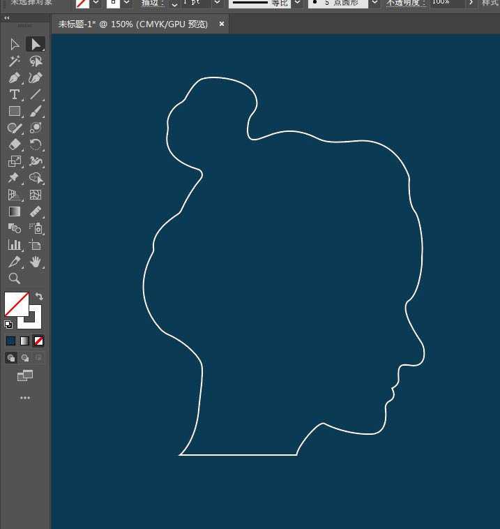This screenshot has height=529, width=500.
Task: Switch to the Hand tool
Action: click(36, 262)
